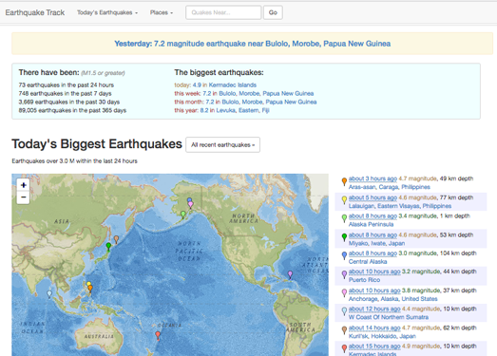Click the brown Kuril'sk Hokkaido map pin
The width and height of the screenshot is (497, 356).
point(116,239)
